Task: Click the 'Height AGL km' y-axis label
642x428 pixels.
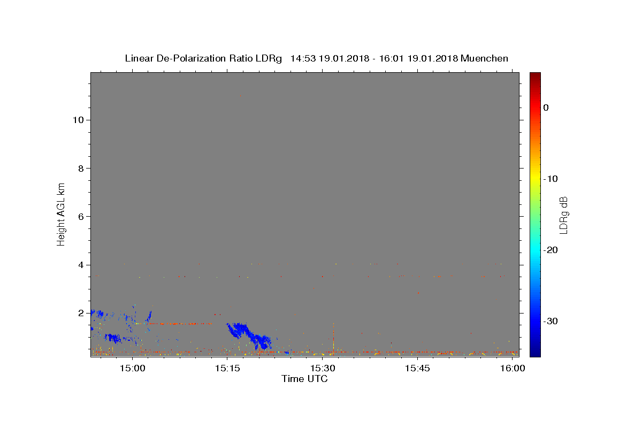Action: 62,213
